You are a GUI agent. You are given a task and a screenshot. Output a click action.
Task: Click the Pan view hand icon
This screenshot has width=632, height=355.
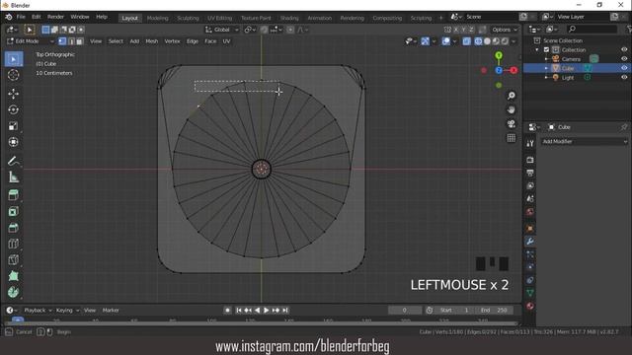[x=512, y=109]
